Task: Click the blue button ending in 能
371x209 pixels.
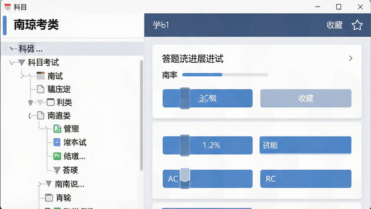Action: coord(305,145)
